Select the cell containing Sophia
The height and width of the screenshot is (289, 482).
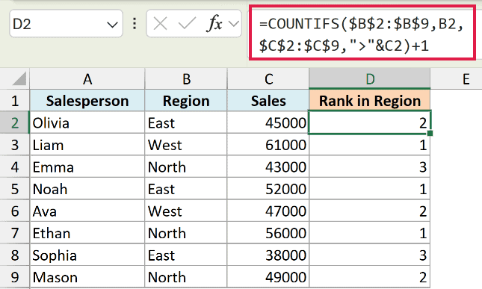(87, 255)
